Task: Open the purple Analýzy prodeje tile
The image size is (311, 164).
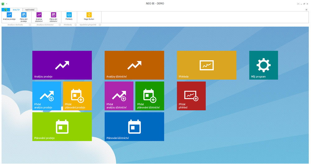Action: [x=62, y=65]
